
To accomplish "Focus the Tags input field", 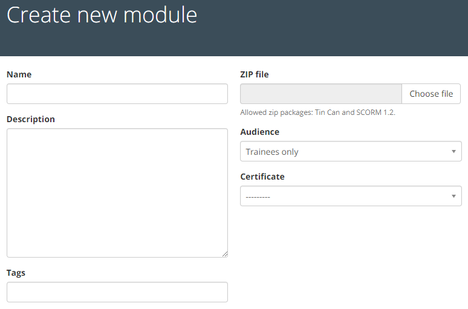I will pos(117,292).
